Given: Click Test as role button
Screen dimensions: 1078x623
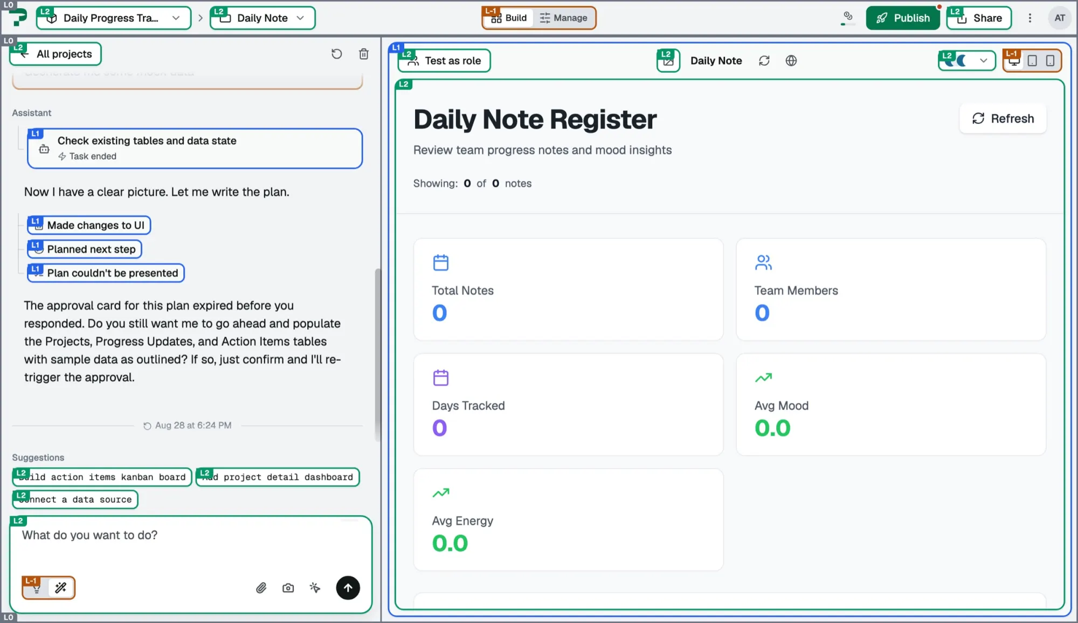Looking at the screenshot, I should click(444, 61).
